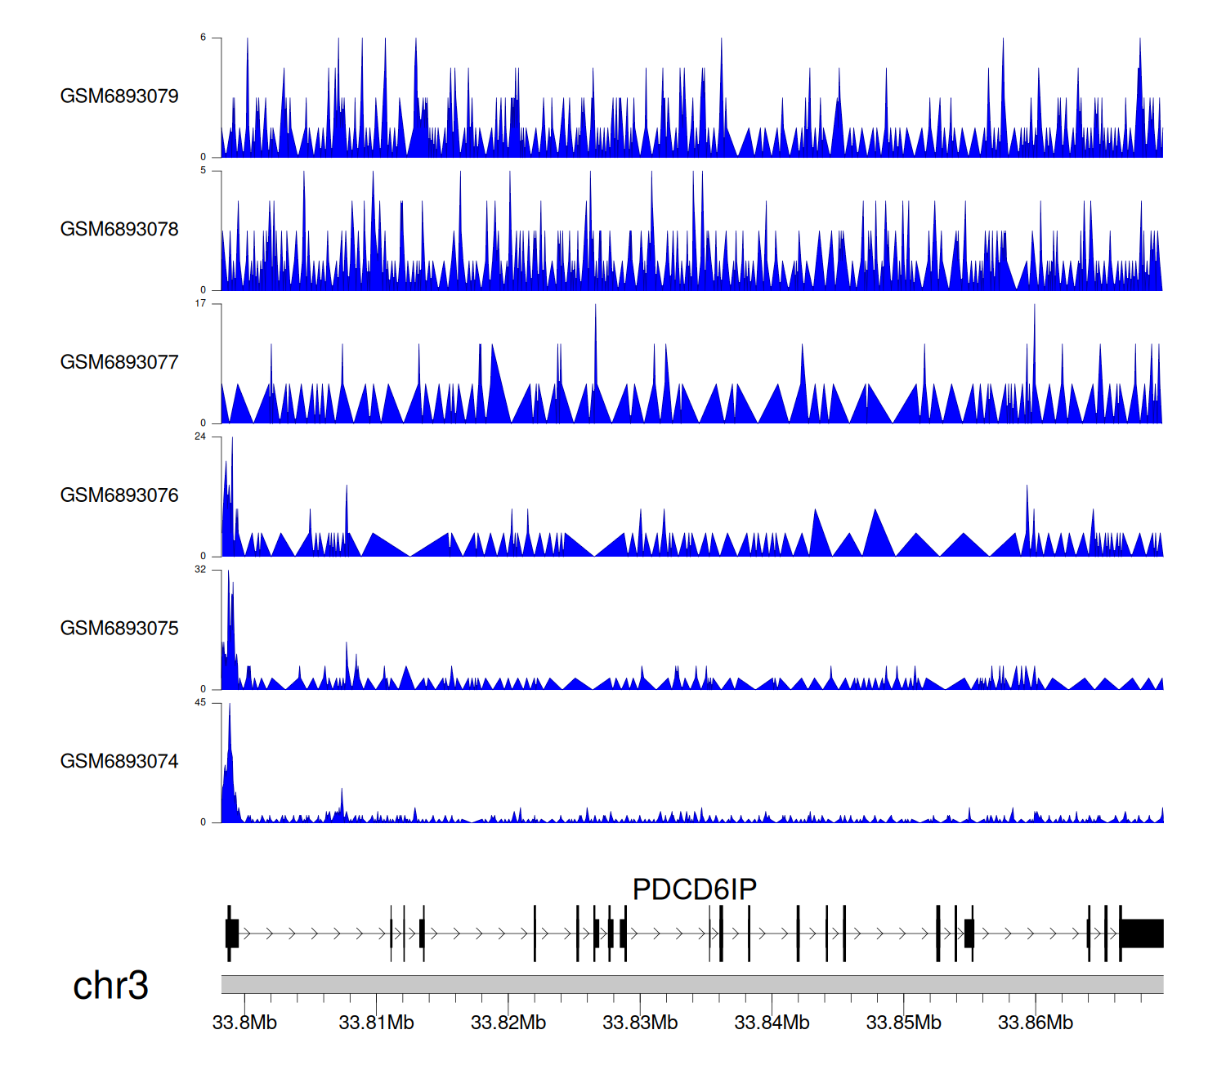Click the PDCD6IP gene name
This screenshot has height=1079, width=1226.
tap(694, 889)
